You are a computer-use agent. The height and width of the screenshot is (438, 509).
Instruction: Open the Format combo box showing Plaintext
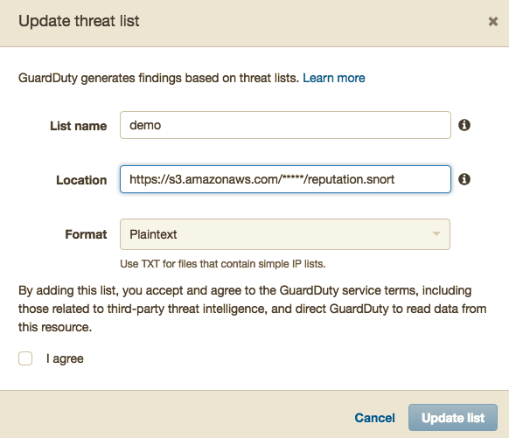click(x=285, y=234)
